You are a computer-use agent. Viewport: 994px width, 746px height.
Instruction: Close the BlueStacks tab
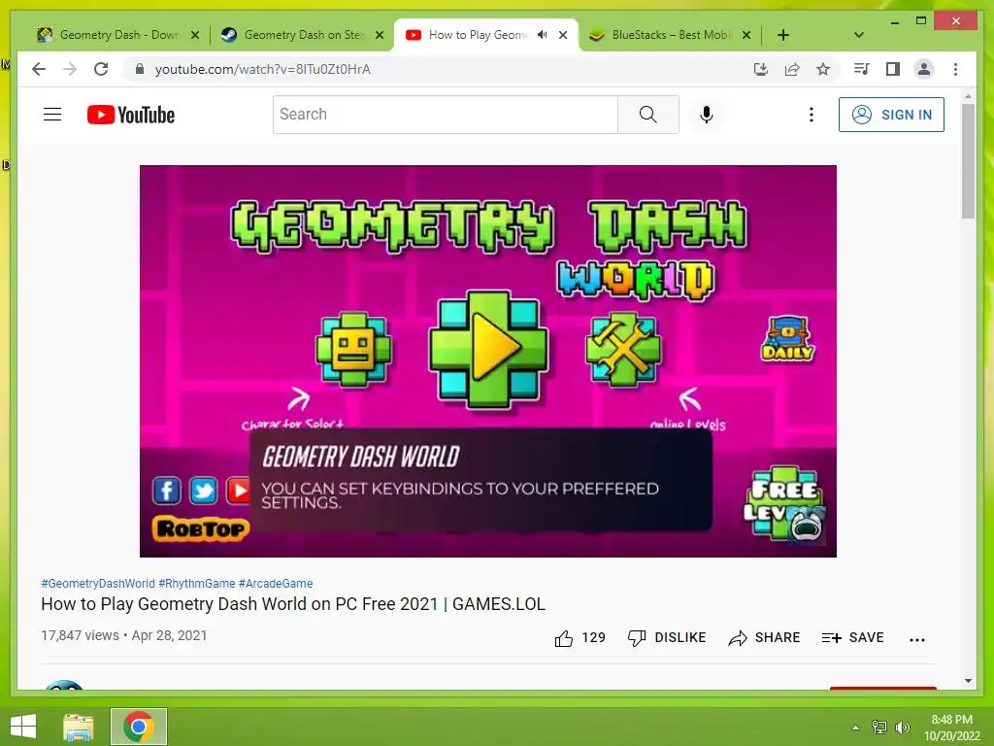pos(746,35)
